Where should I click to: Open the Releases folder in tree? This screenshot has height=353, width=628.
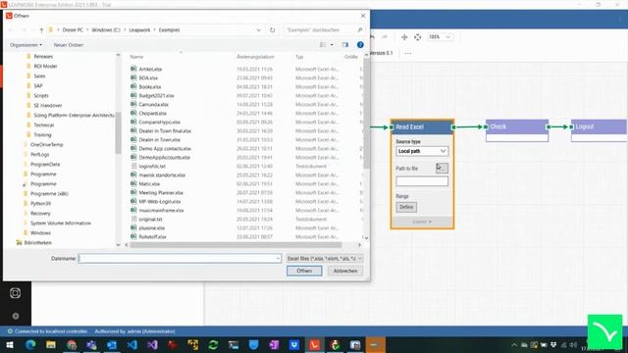(x=43, y=57)
